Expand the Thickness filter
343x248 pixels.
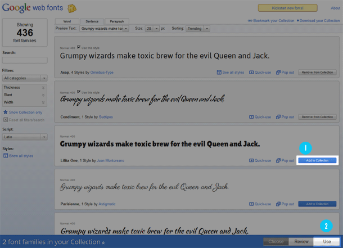(x=24, y=88)
